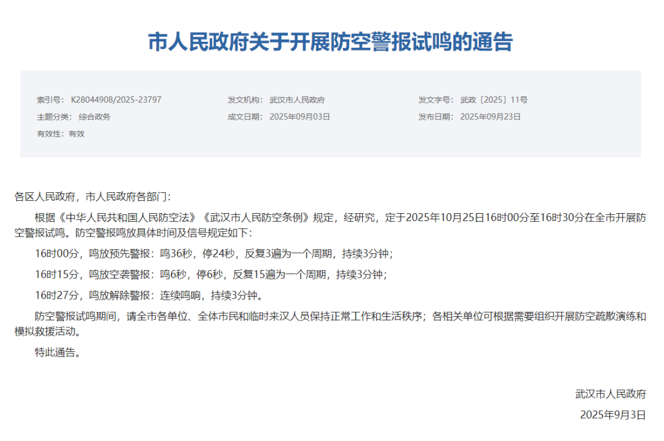Click the signature 武汉市人民政府 at the bottom
The image size is (664, 441).
tap(610, 394)
